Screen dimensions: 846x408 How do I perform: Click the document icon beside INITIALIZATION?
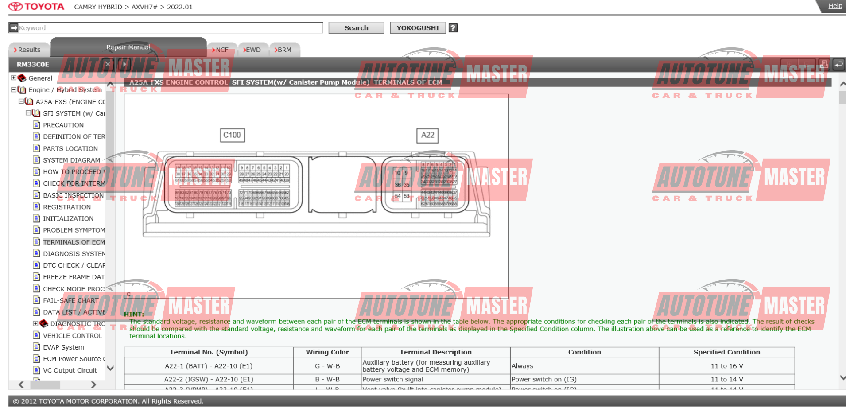tap(37, 218)
